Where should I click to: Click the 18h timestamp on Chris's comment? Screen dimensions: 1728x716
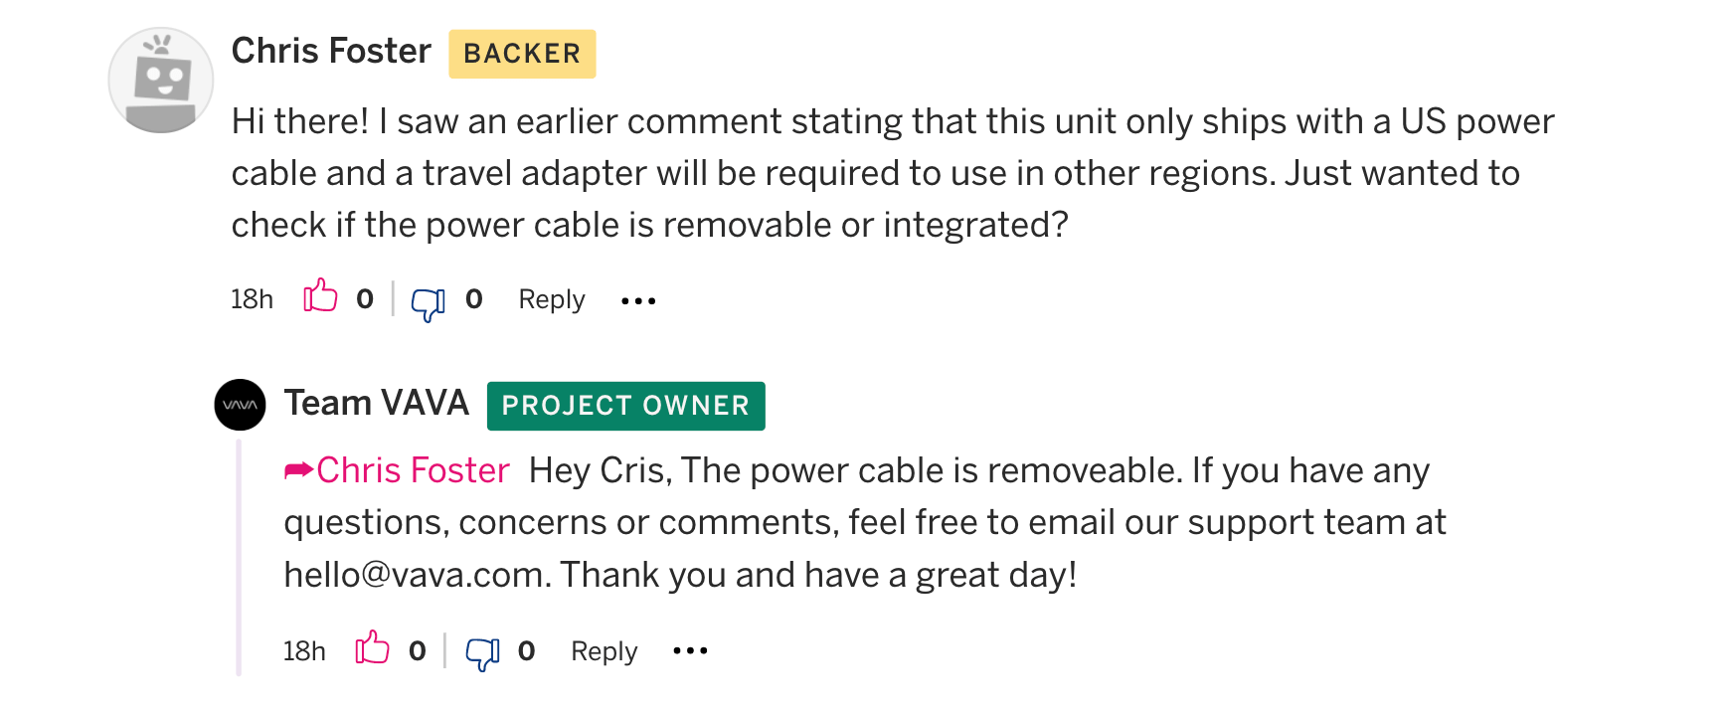pyautogui.click(x=252, y=299)
